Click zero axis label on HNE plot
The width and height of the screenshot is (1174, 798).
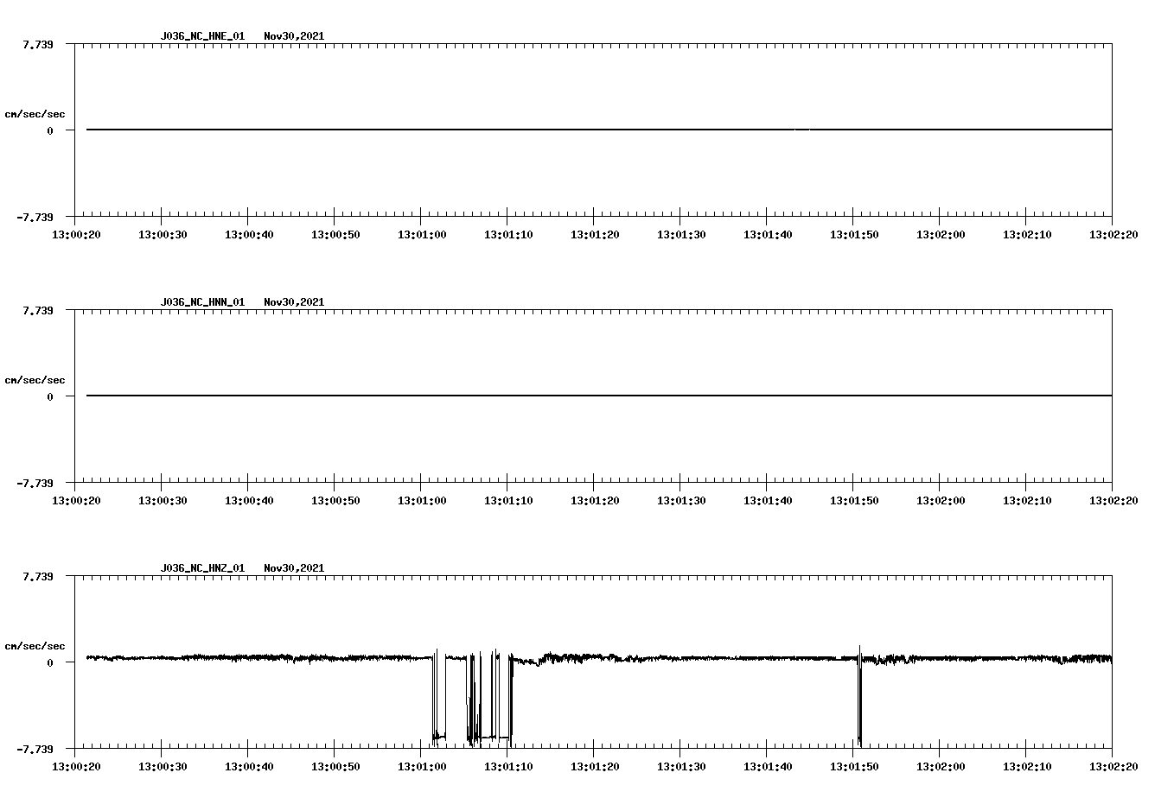tap(50, 130)
